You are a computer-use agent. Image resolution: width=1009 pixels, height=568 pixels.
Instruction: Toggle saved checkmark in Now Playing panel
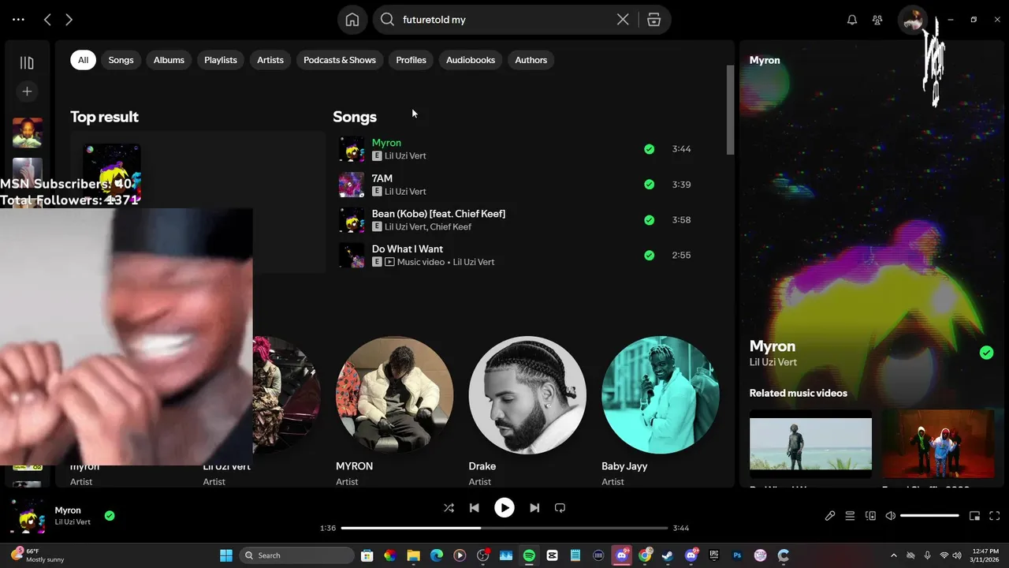(x=986, y=353)
